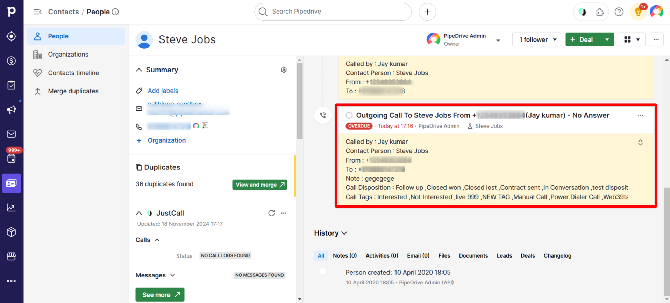Image resolution: width=670 pixels, height=303 pixels.
Task: Open layout view switcher dropdown
Action: [632, 39]
